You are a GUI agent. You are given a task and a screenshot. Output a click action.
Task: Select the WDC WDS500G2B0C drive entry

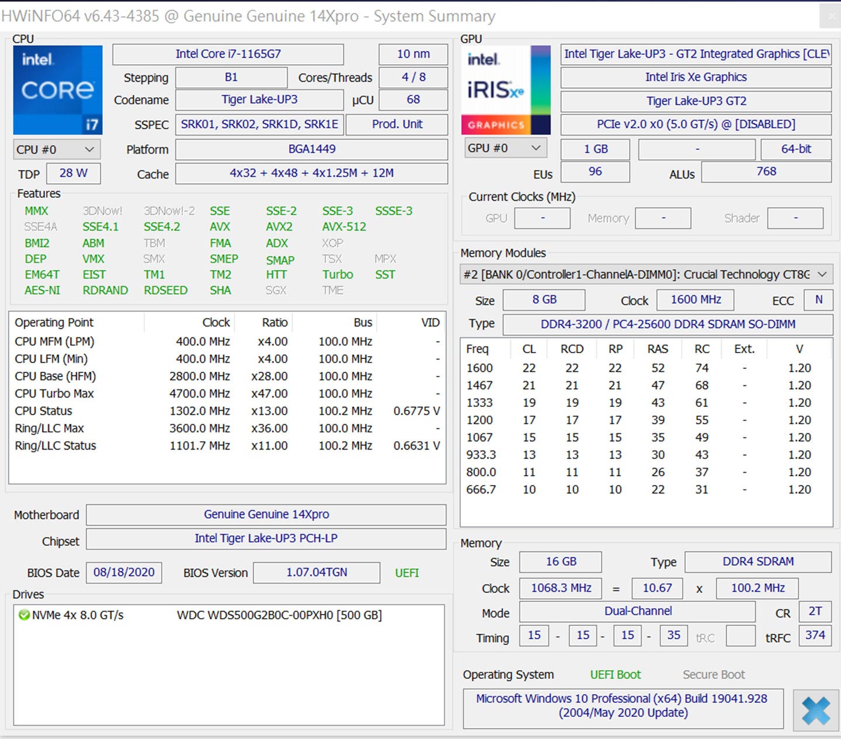click(x=279, y=615)
